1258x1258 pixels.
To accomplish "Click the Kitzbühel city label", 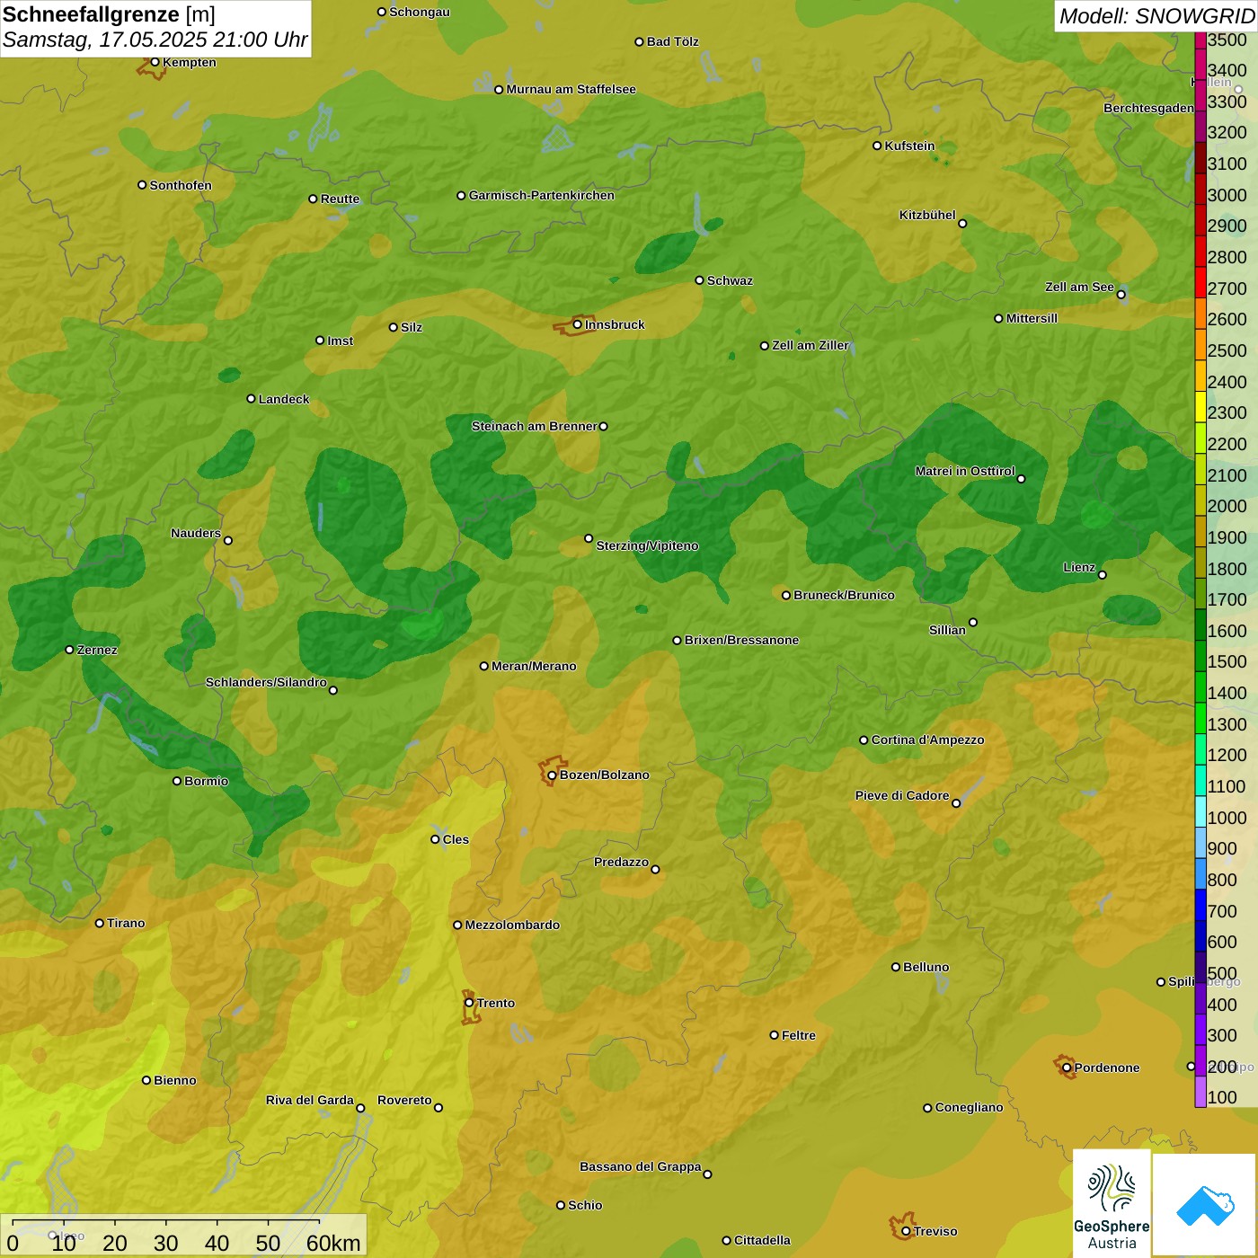I will click(x=927, y=215).
